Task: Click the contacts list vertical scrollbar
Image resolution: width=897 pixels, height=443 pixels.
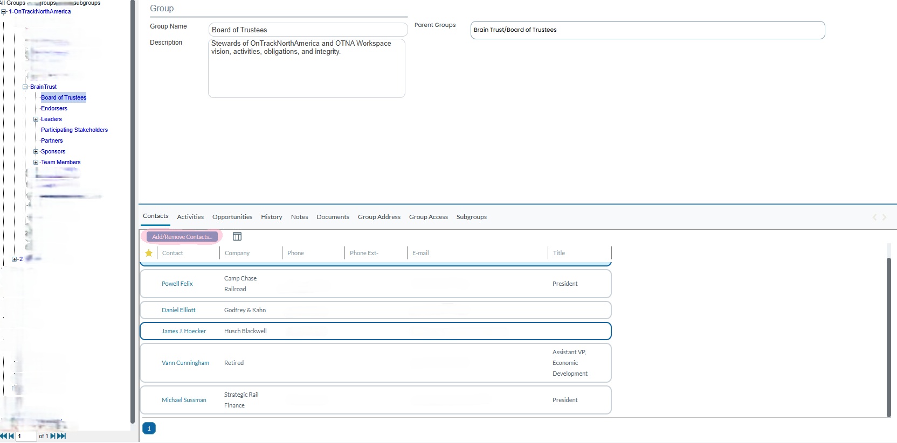Action: point(889,334)
